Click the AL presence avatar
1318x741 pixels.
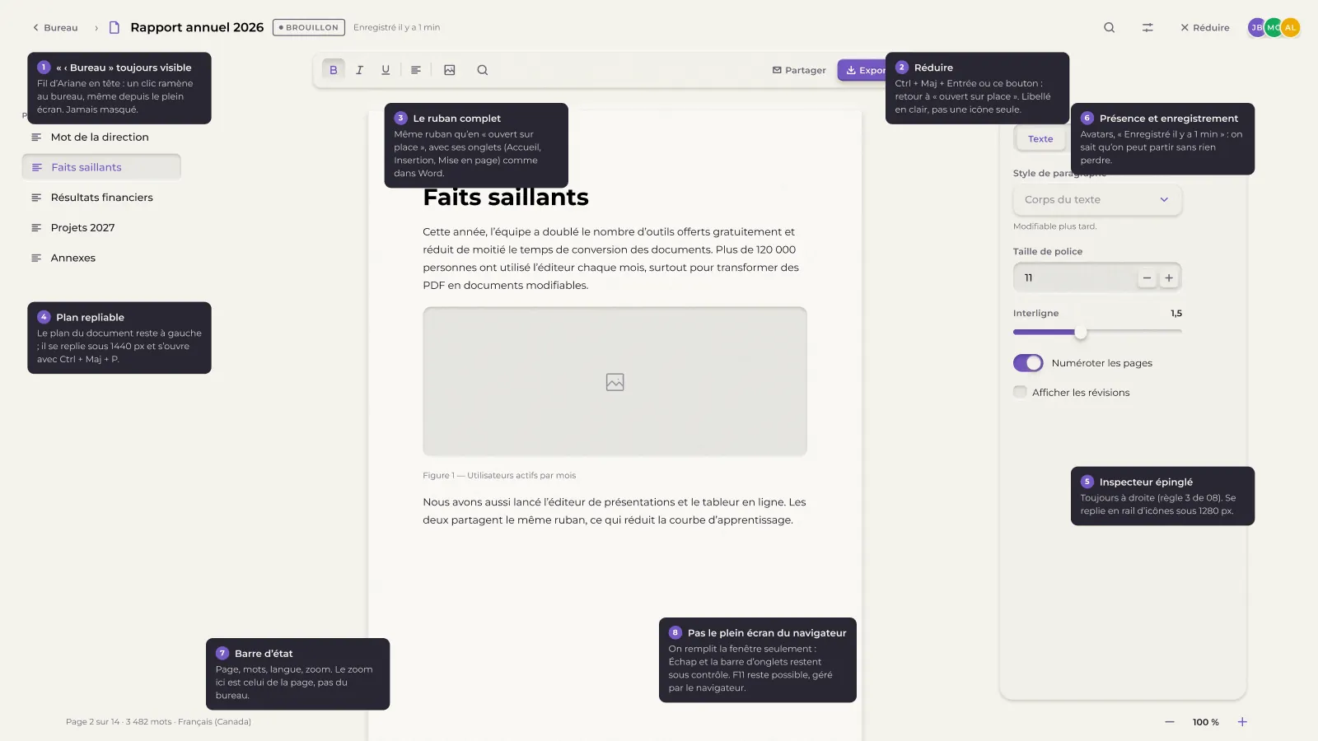tap(1291, 27)
